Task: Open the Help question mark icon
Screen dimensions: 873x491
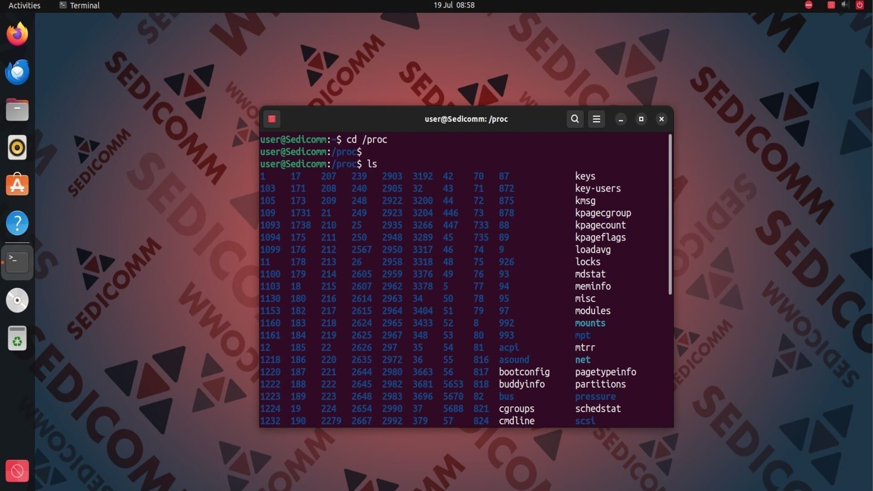Action: [17, 223]
